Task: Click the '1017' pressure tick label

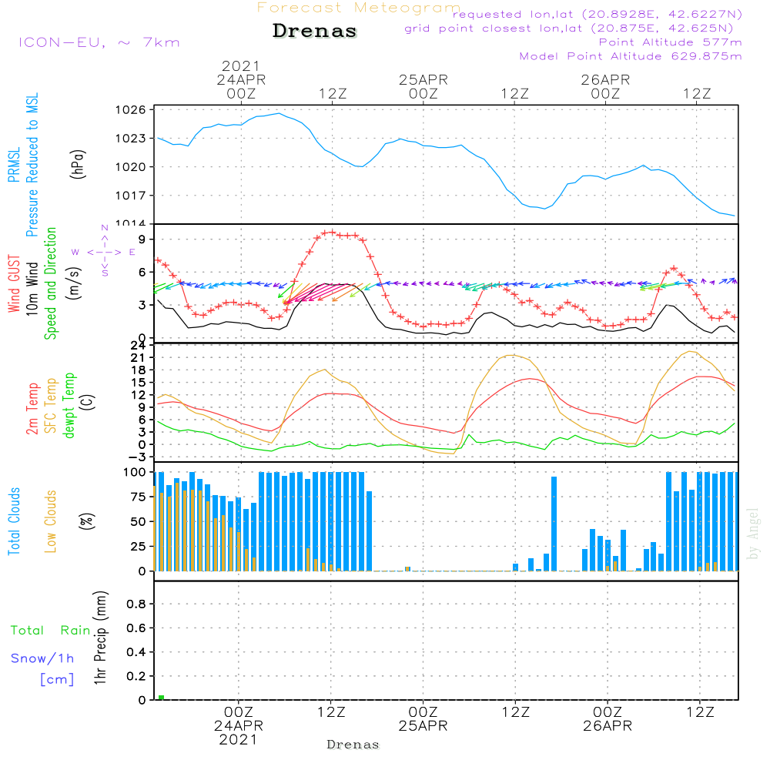Action: pos(131,196)
